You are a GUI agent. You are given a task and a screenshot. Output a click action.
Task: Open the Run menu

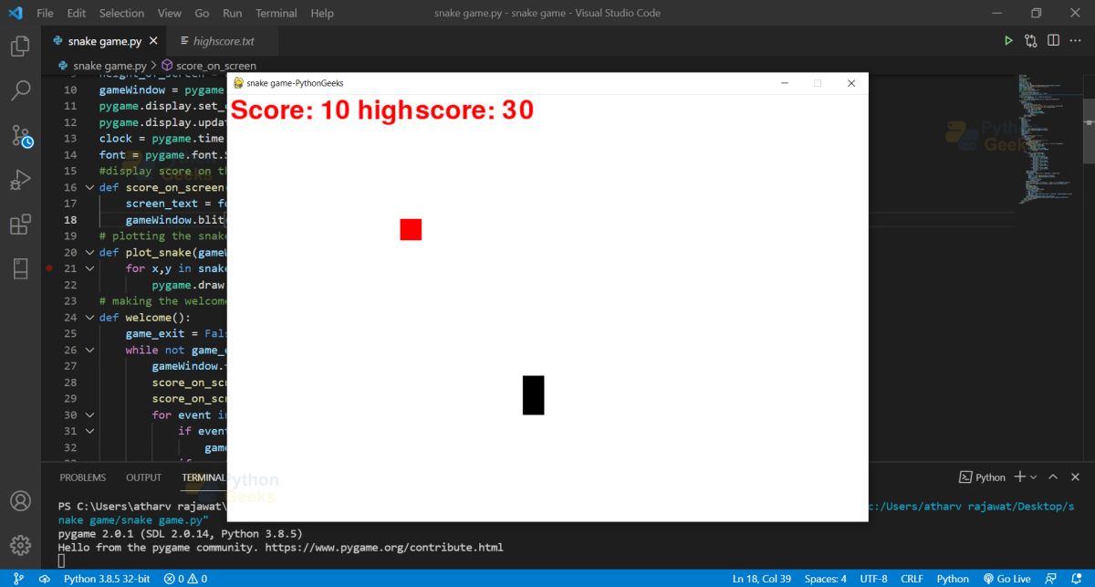[232, 13]
